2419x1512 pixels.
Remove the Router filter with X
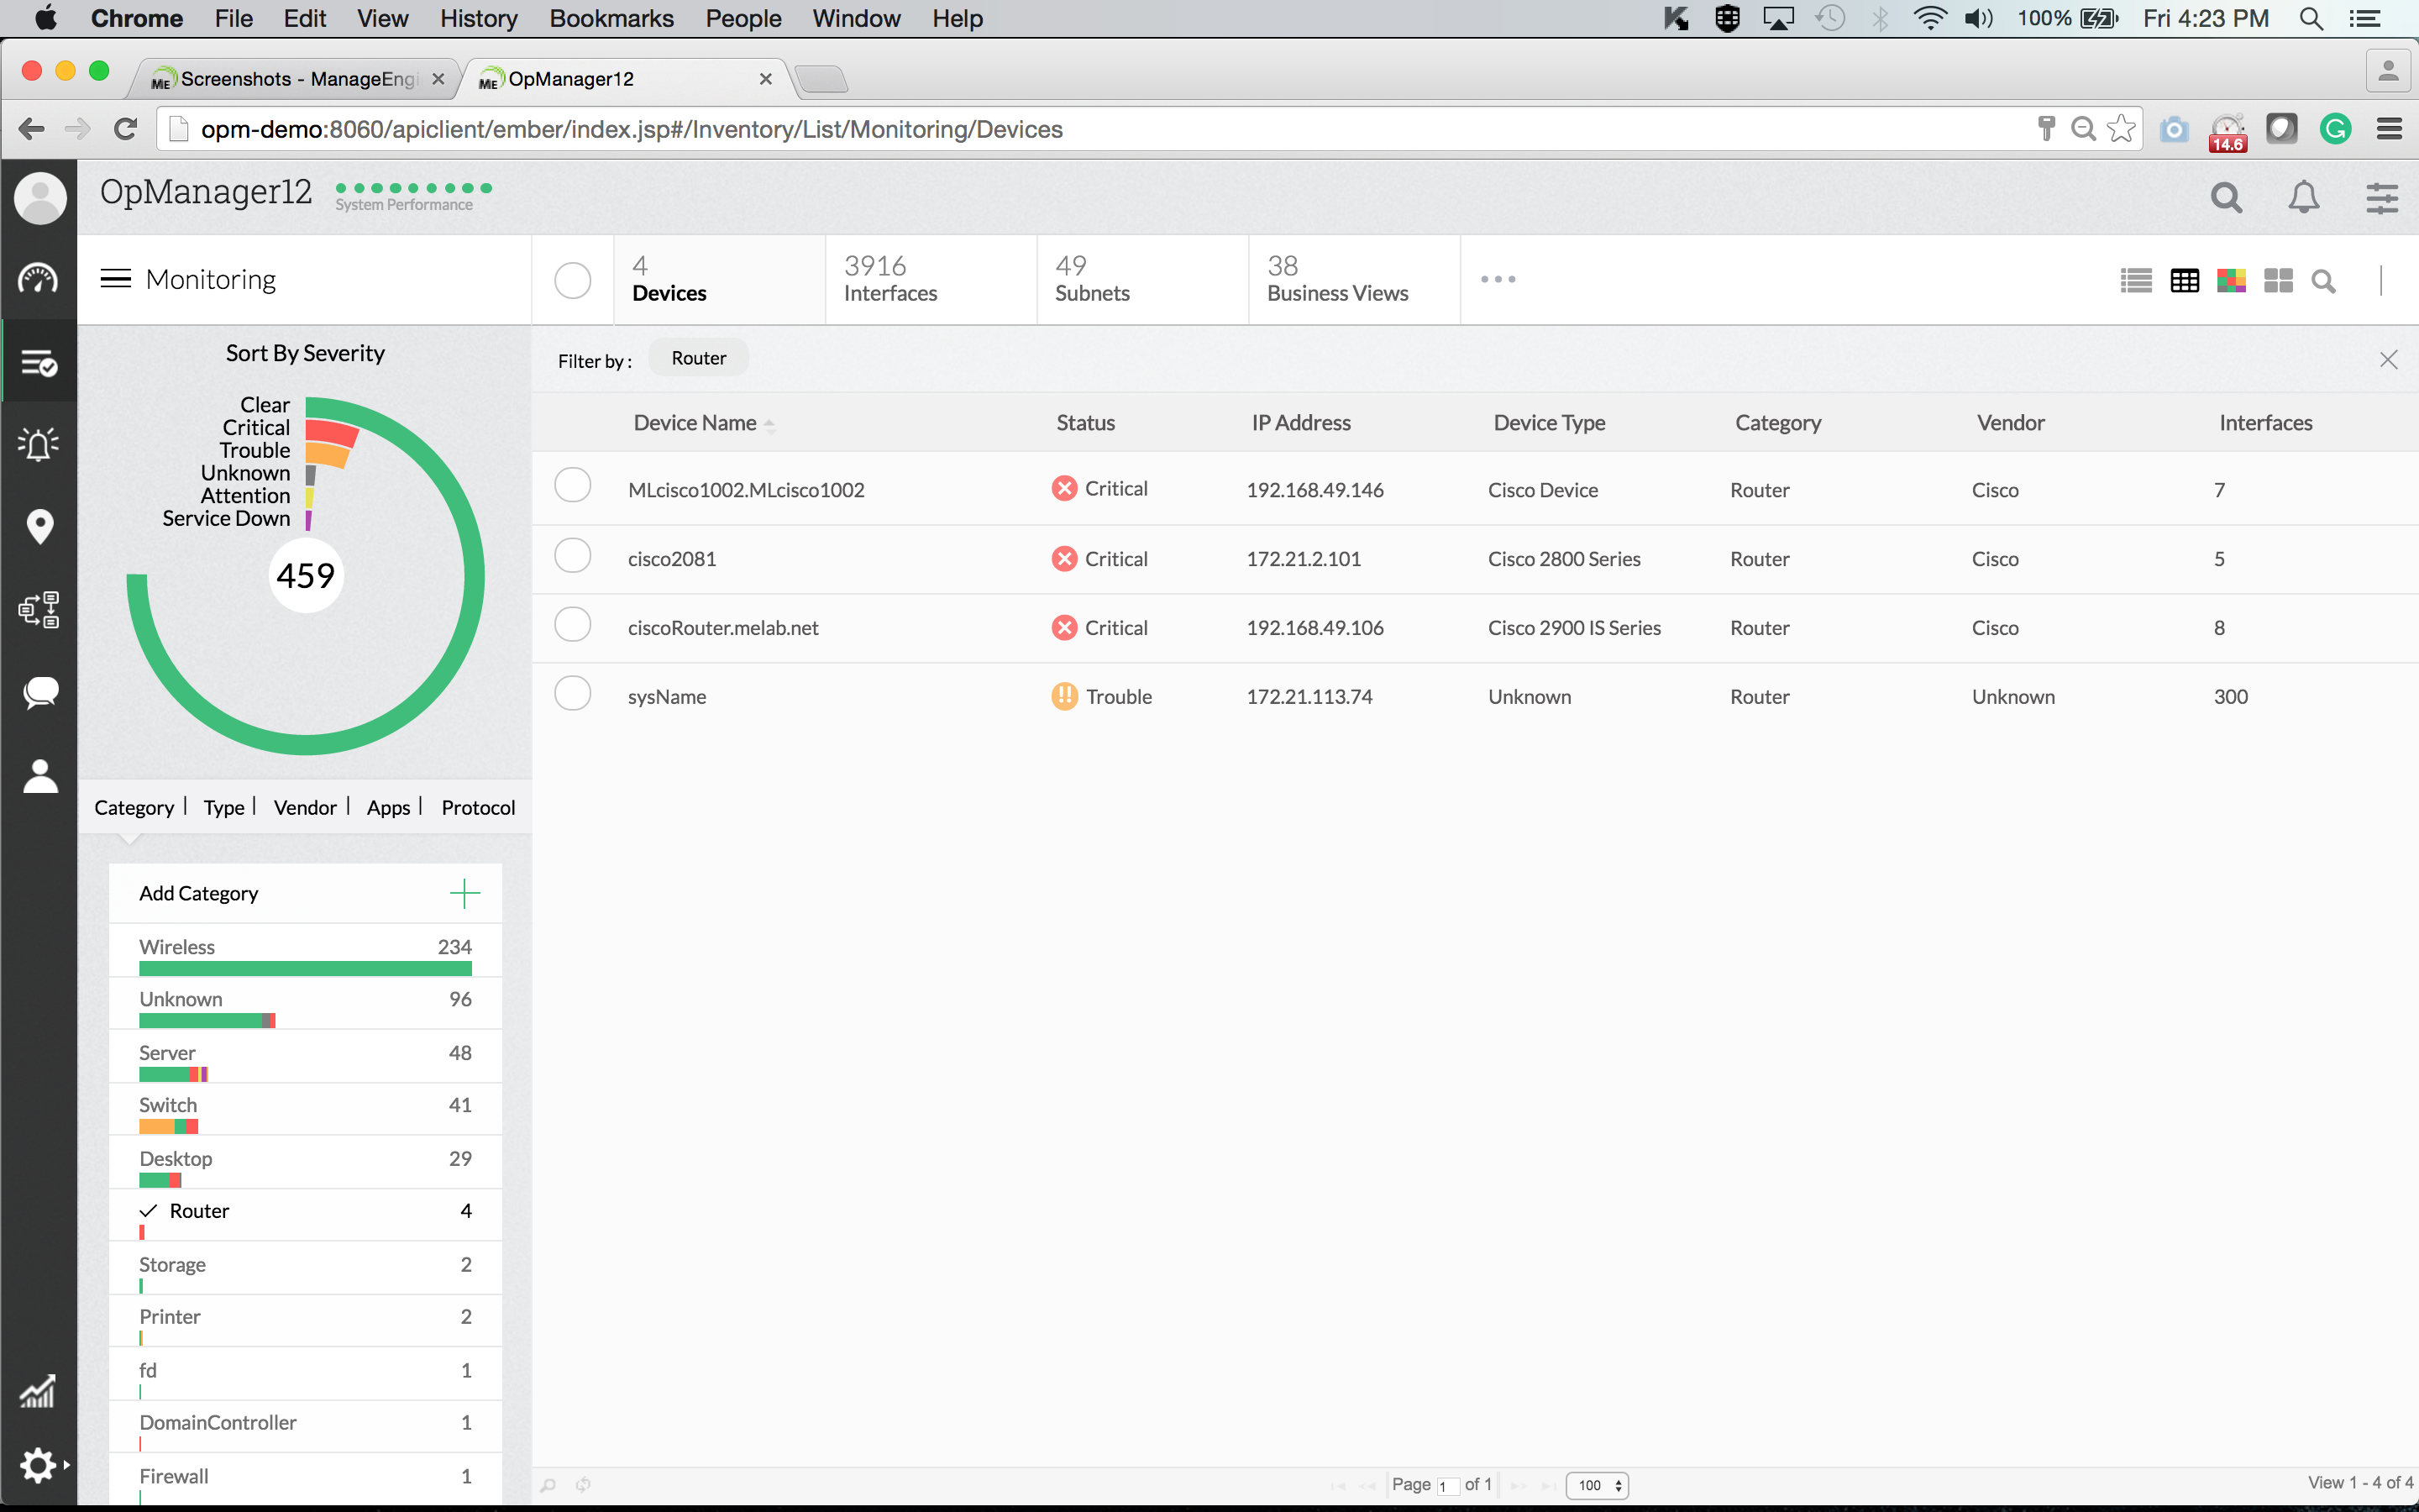(x=2388, y=360)
